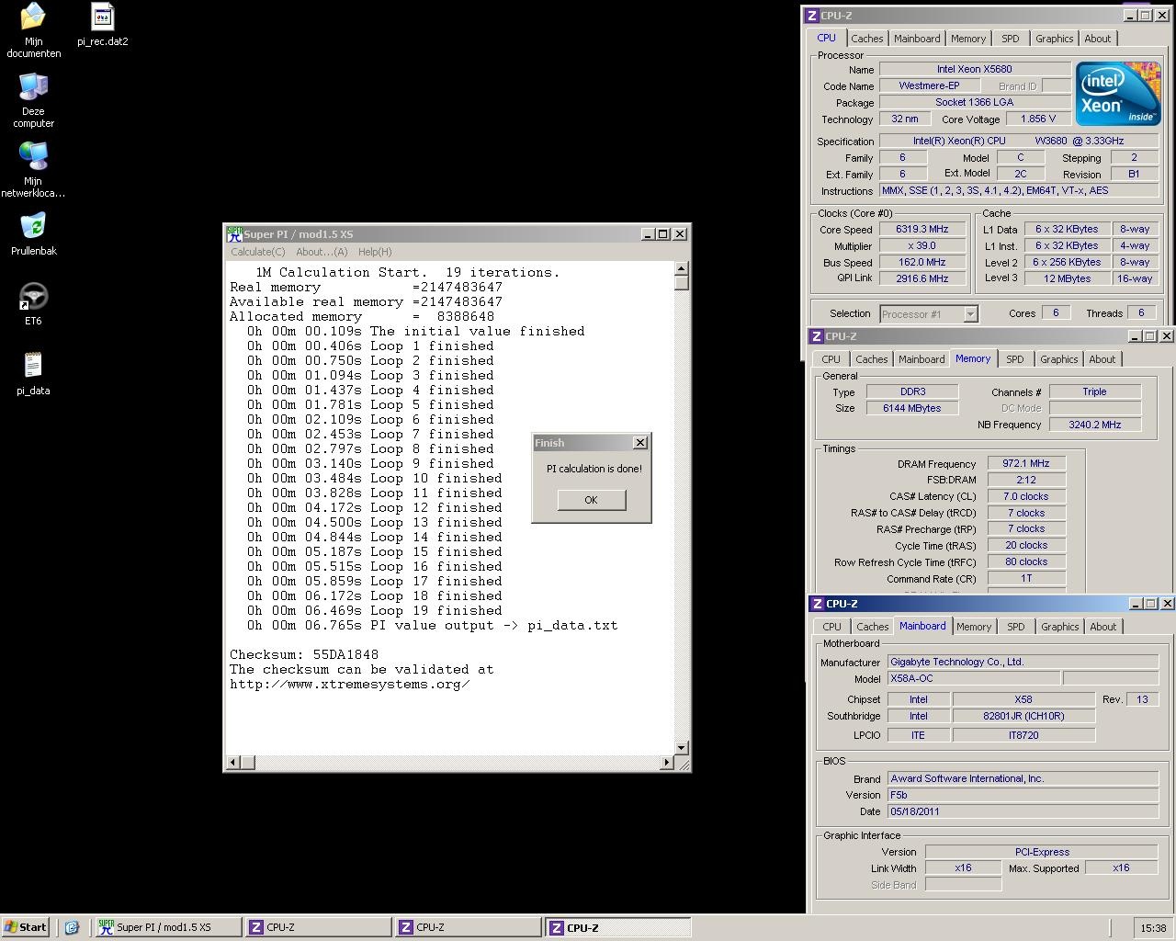1176x941 pixels.
Task: Select SPD tab in the middle CPU-Z window
Action: pyautogui.click(x=1014, y=359)
